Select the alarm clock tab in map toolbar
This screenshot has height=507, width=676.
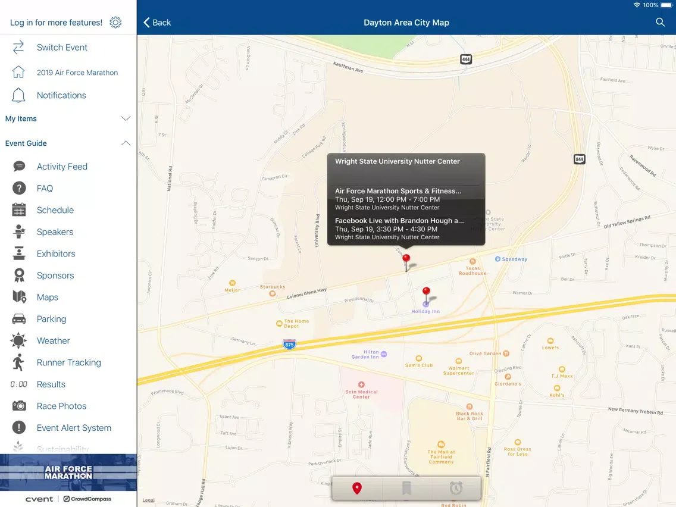(x=456, y=488)
